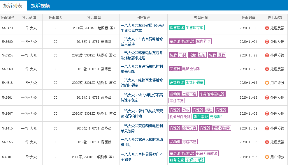
Task: Click status icon for complaint 548473
Action: (x=267, y=28)
